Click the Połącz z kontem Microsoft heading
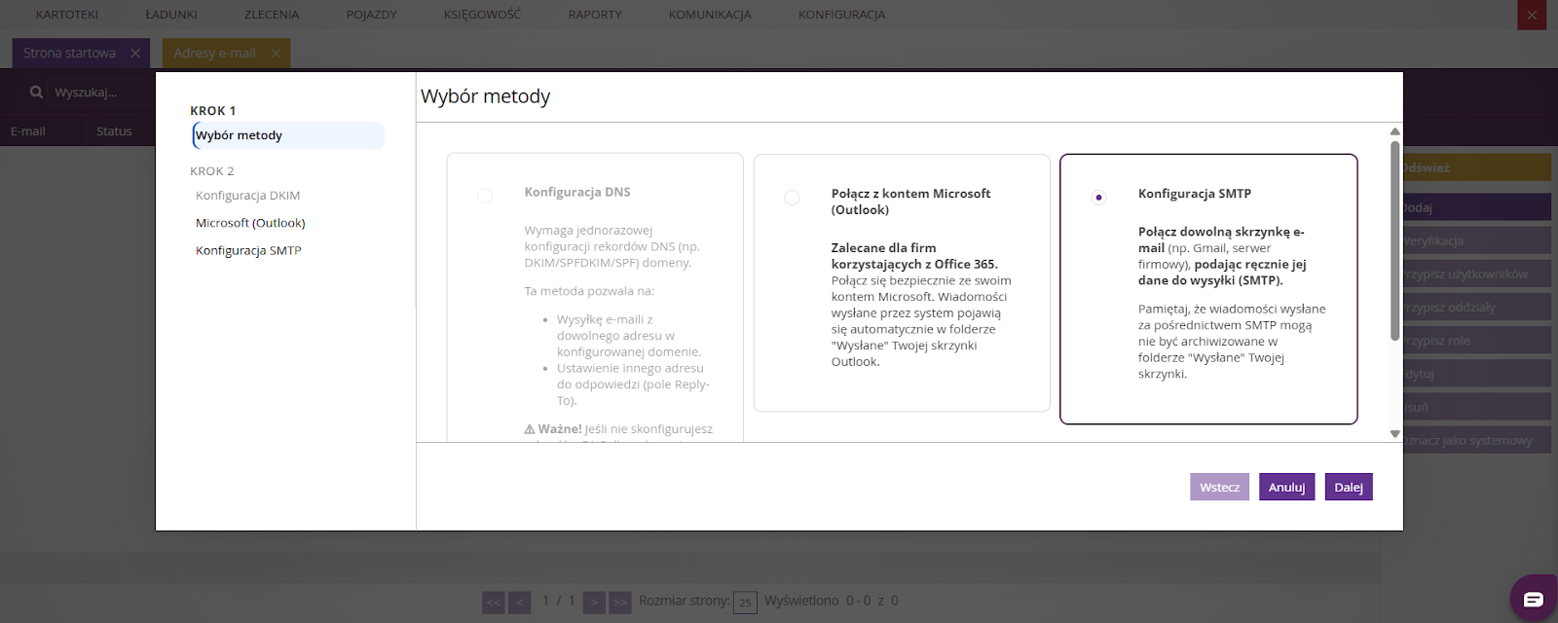The image size is (1558, 623). pyautogui.click(x=910, y=202)
